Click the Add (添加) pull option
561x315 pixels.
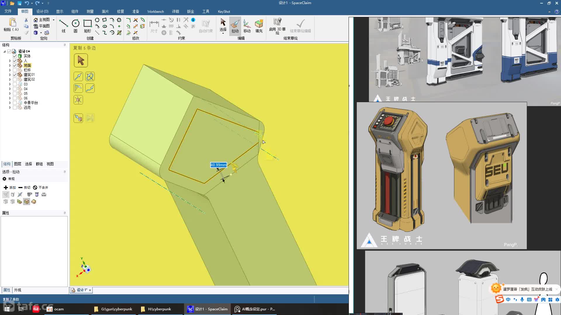10,188
